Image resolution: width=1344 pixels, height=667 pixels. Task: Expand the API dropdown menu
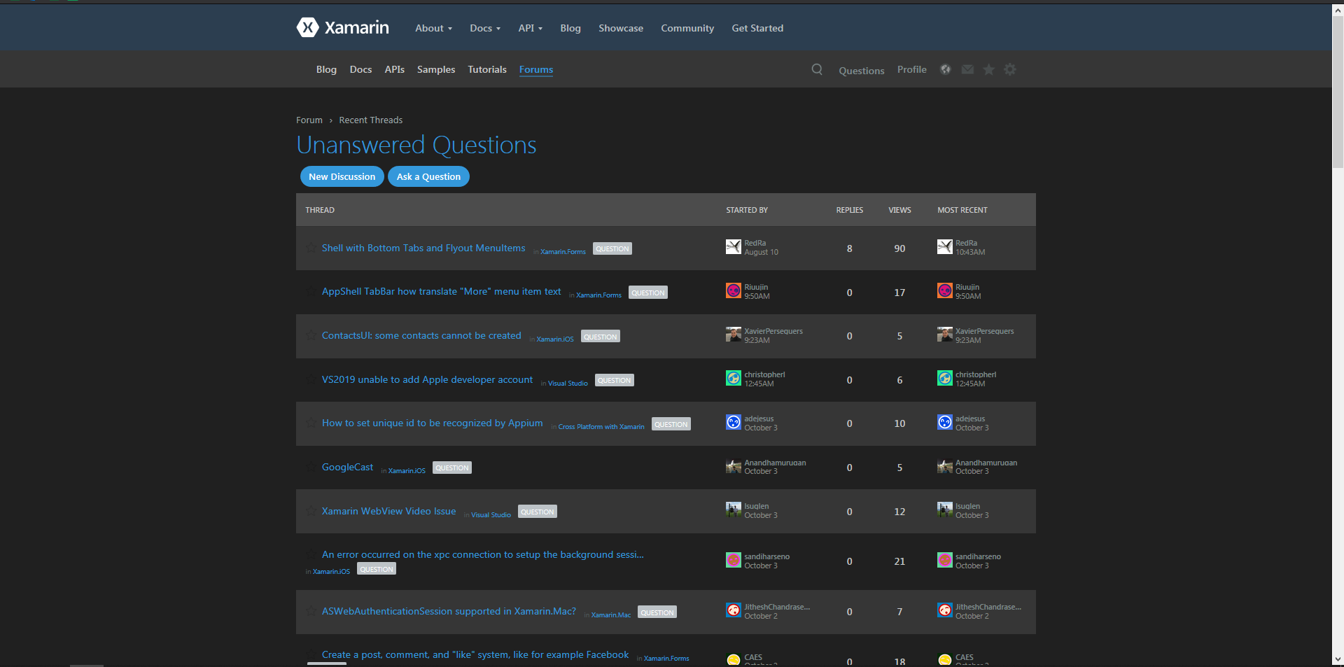530,28
